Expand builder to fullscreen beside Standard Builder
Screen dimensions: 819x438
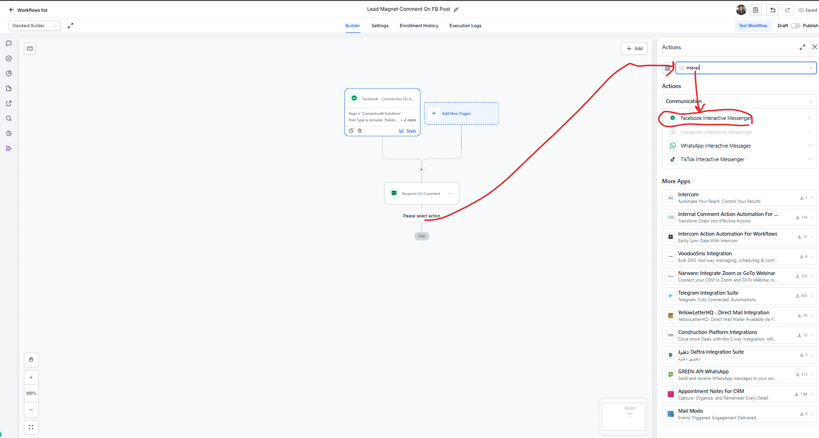[x=70, y=26]
